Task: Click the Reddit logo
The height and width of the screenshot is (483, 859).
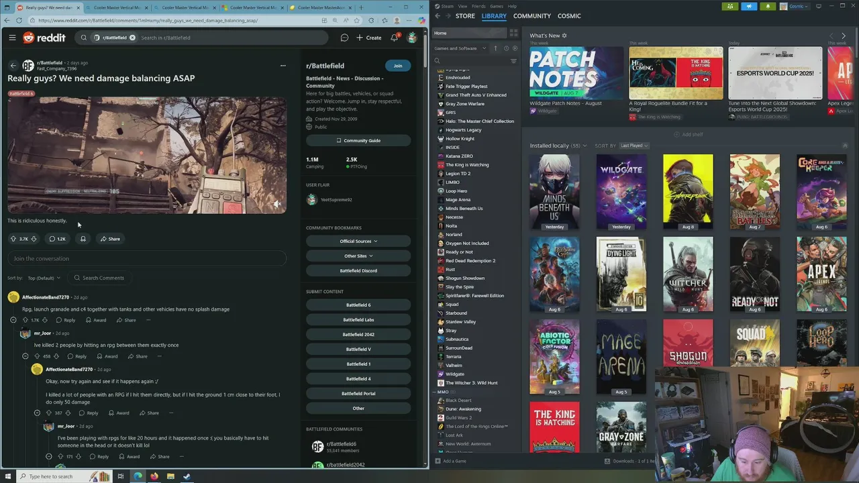Action: point(44,38)
